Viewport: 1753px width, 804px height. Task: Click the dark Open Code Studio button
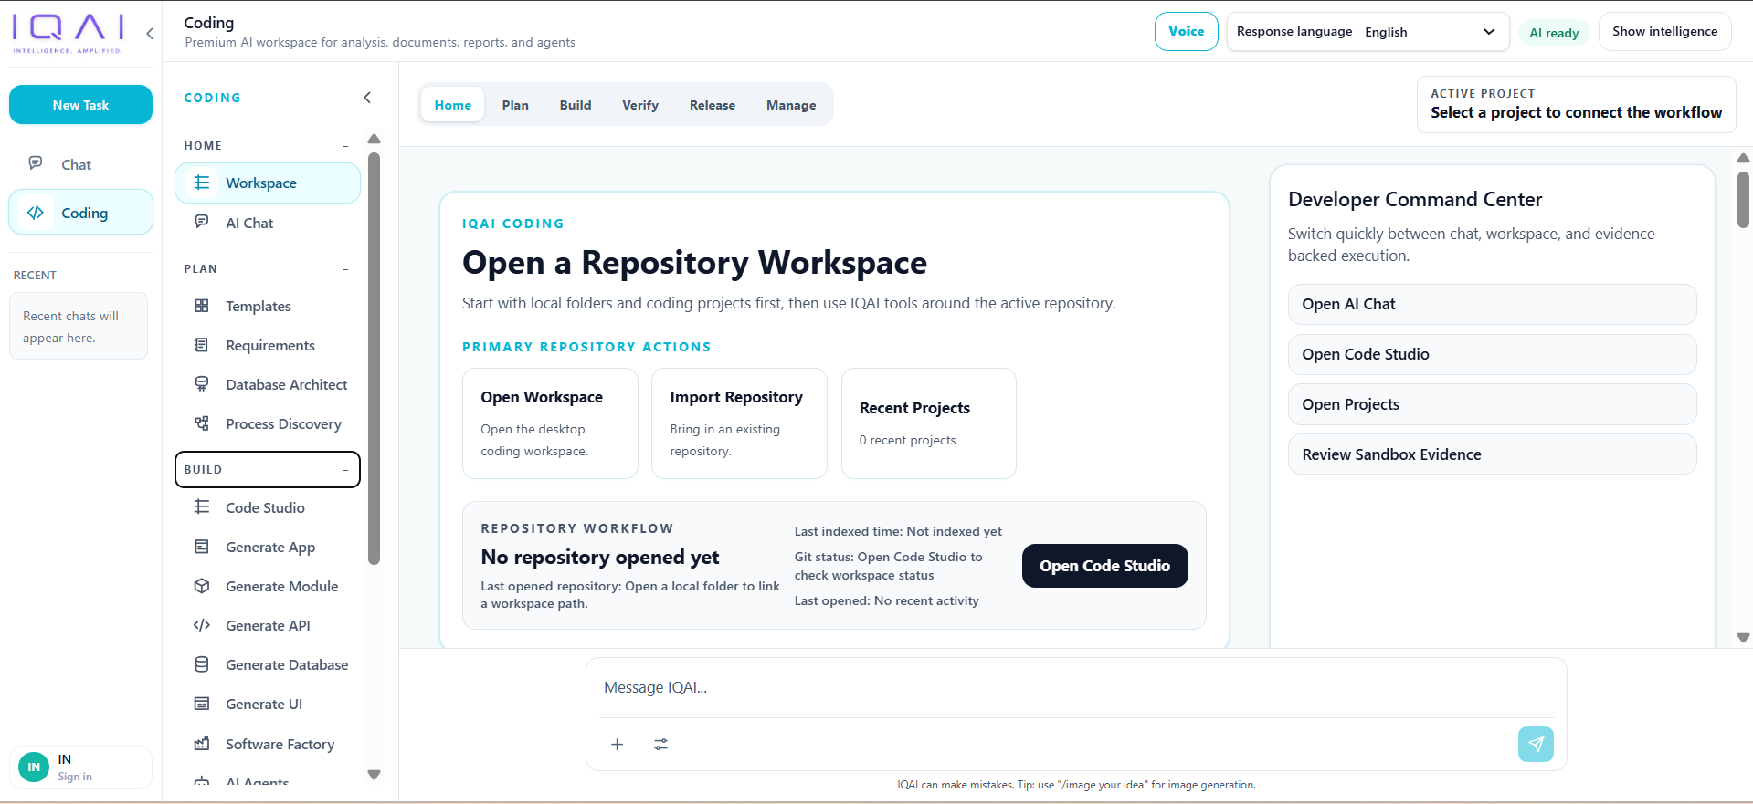pyautogui.click(x=1104, y=566)
